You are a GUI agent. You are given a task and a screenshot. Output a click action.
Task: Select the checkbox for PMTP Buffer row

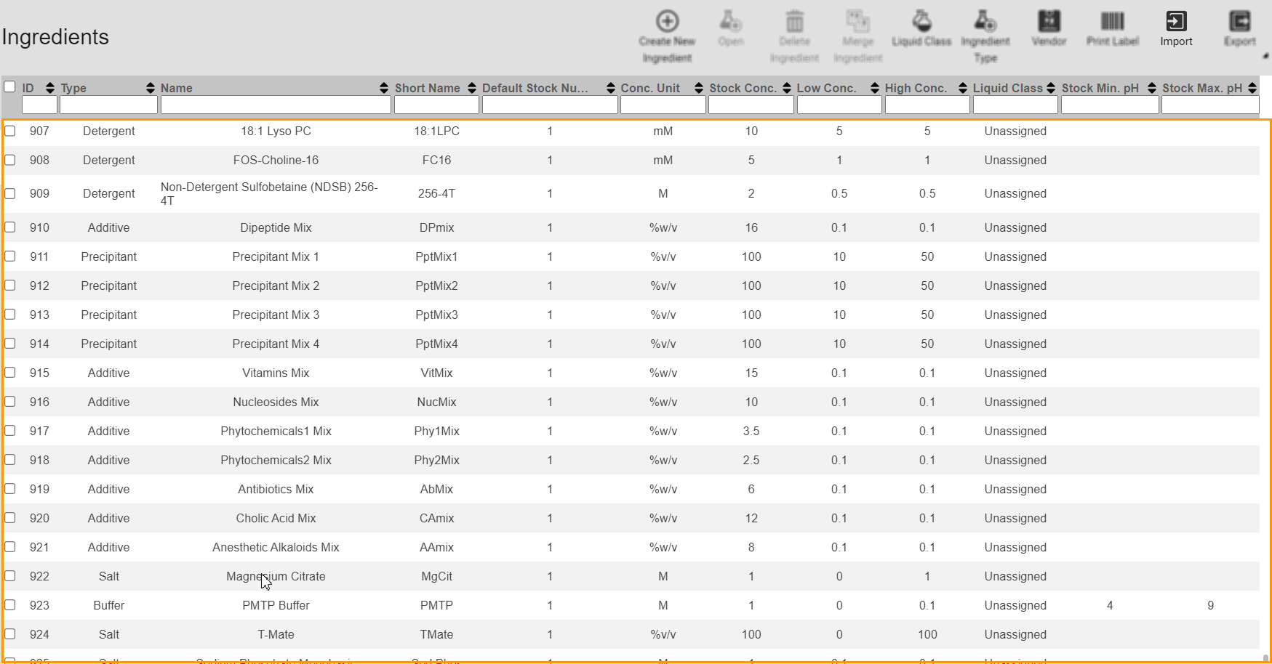point(10,605)
